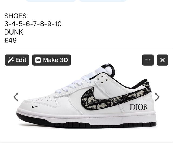Select the sneaker product photo

tap(86, 96)
